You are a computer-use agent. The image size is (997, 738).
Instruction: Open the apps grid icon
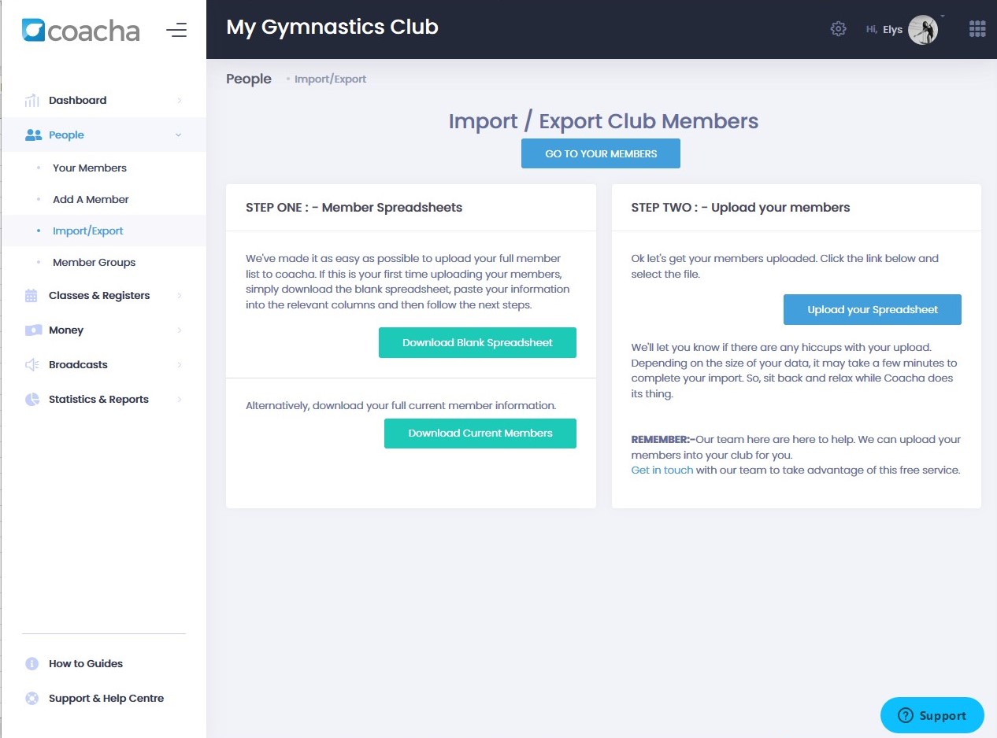[x=977, y=29]
